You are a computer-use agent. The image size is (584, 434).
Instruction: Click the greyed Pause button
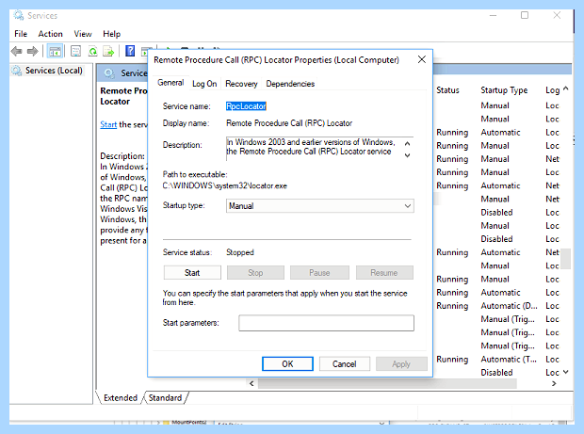319,273
